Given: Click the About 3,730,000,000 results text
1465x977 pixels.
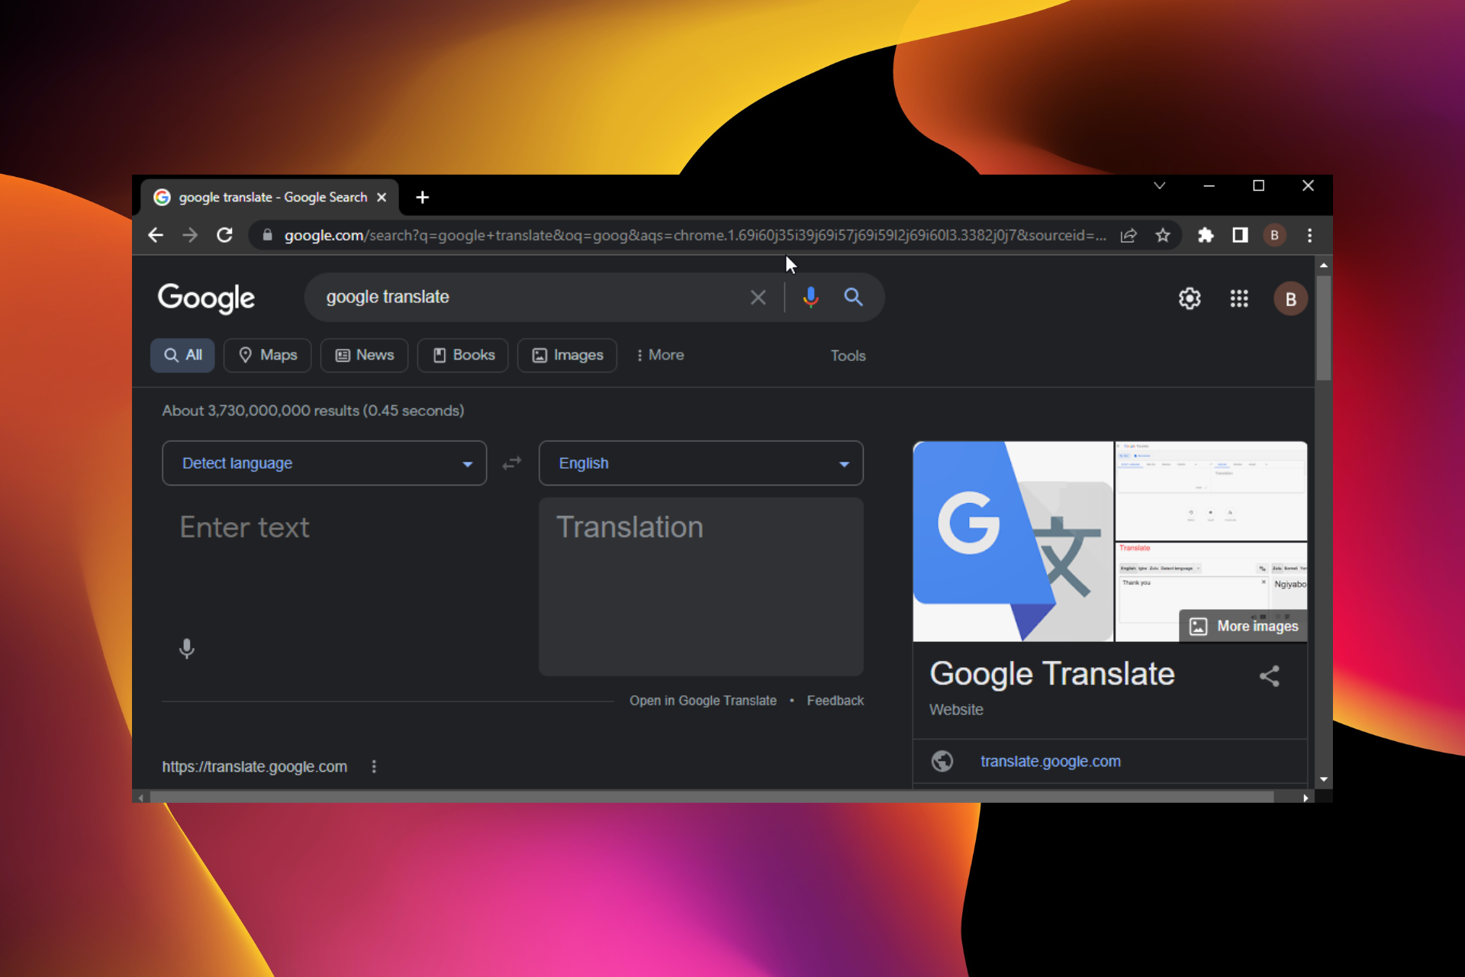Looking at the screenshot, I should (x=313, y=411).
